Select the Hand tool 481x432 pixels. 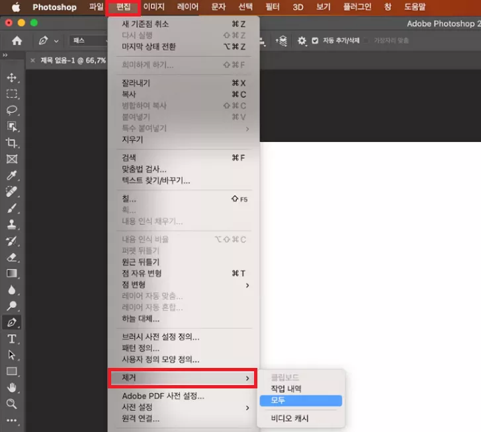coord(12,388)
